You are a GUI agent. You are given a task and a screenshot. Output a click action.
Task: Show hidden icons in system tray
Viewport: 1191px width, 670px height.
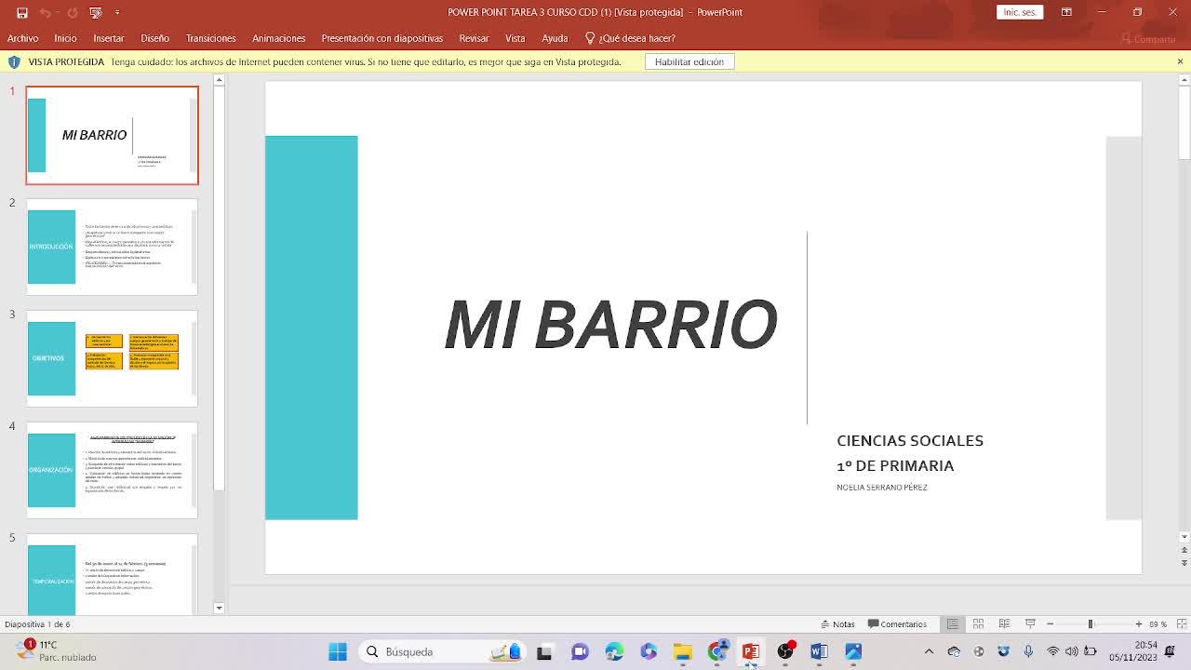[x=929, y=651]
